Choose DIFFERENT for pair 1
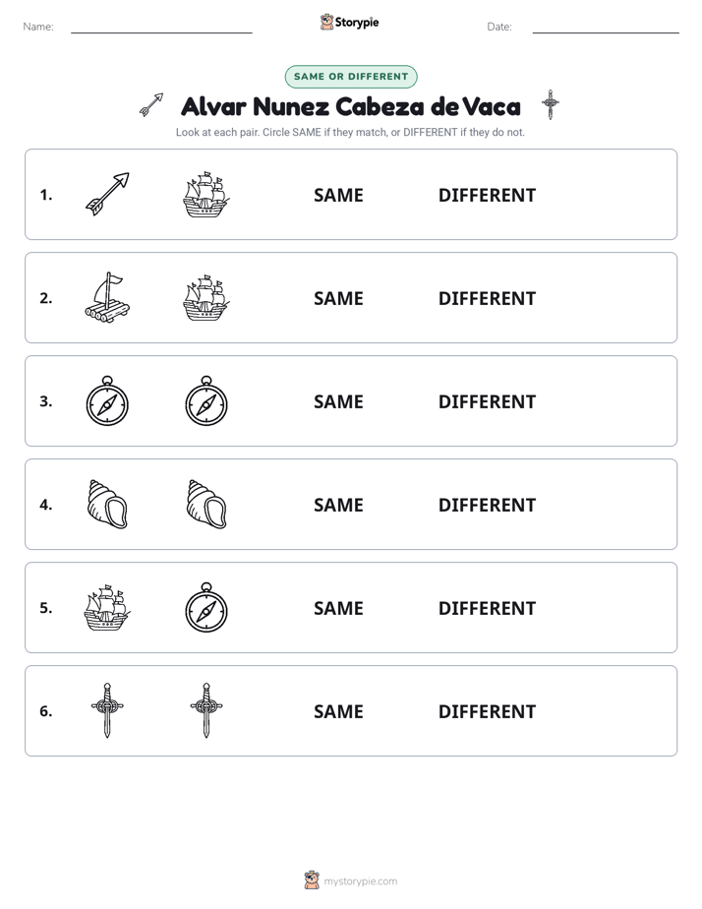Viewport: 702px width, 909px height. tap(487, 196)
